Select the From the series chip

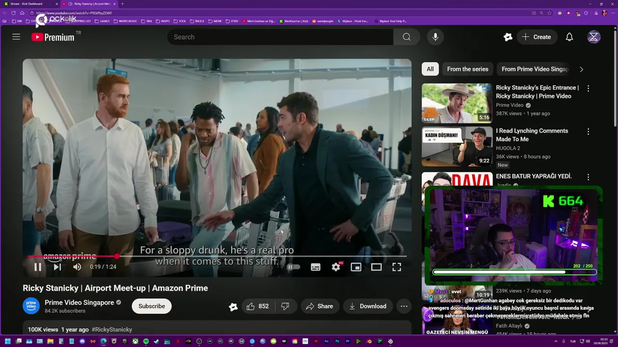[x=467, y=69]
